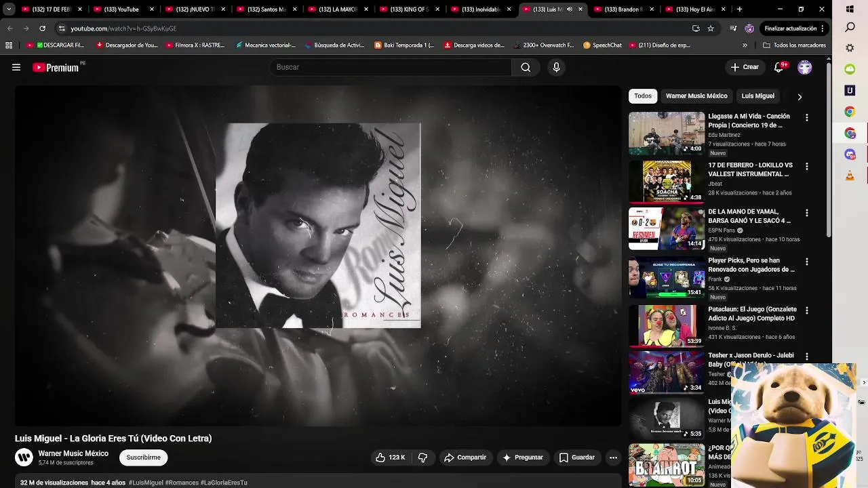Open the Warner Music México channel avatar
Viewport: 868px width, 488px height.
point(24,457)
